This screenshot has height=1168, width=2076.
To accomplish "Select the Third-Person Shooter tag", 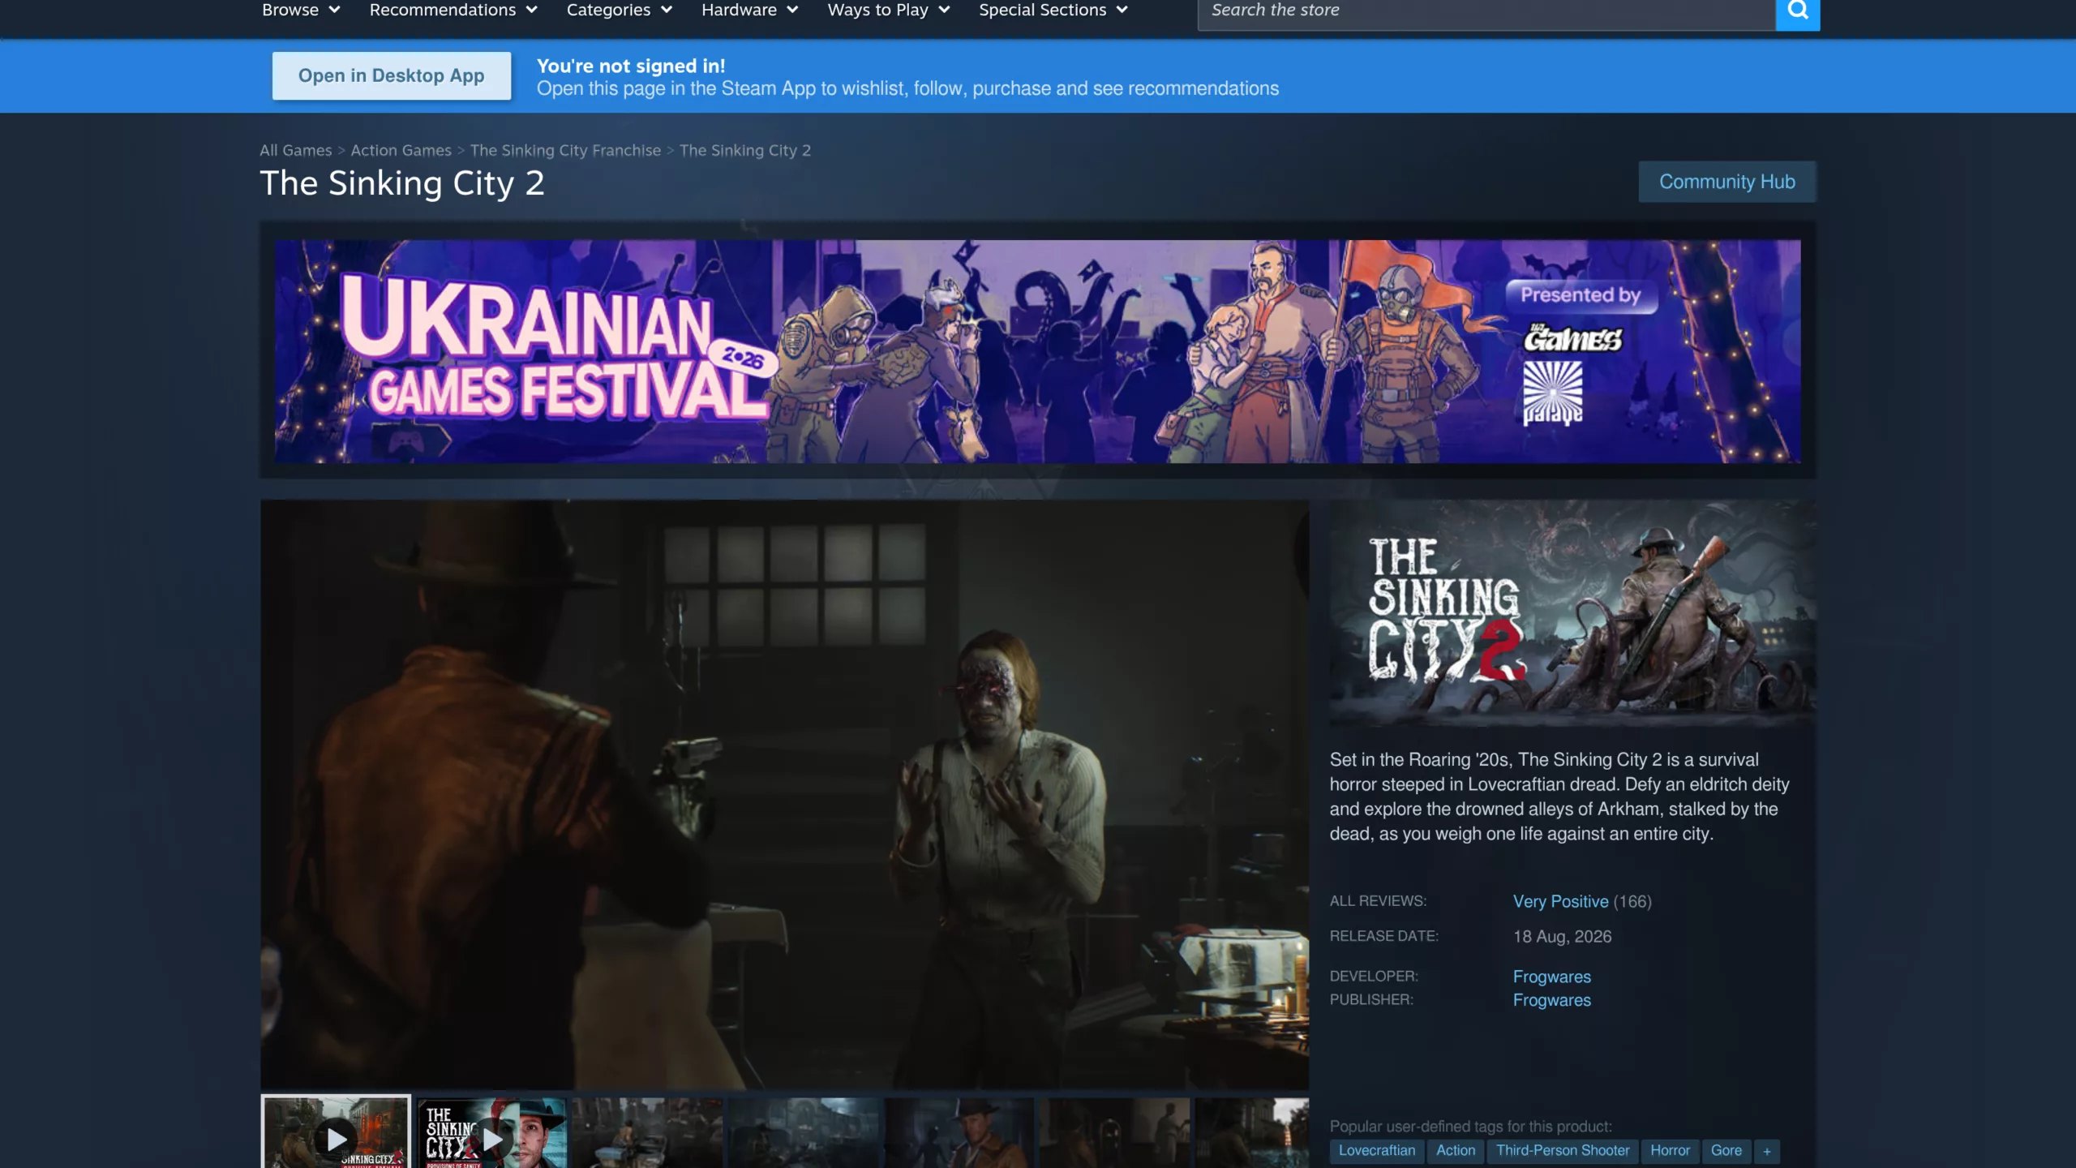I will 1562,1151.
